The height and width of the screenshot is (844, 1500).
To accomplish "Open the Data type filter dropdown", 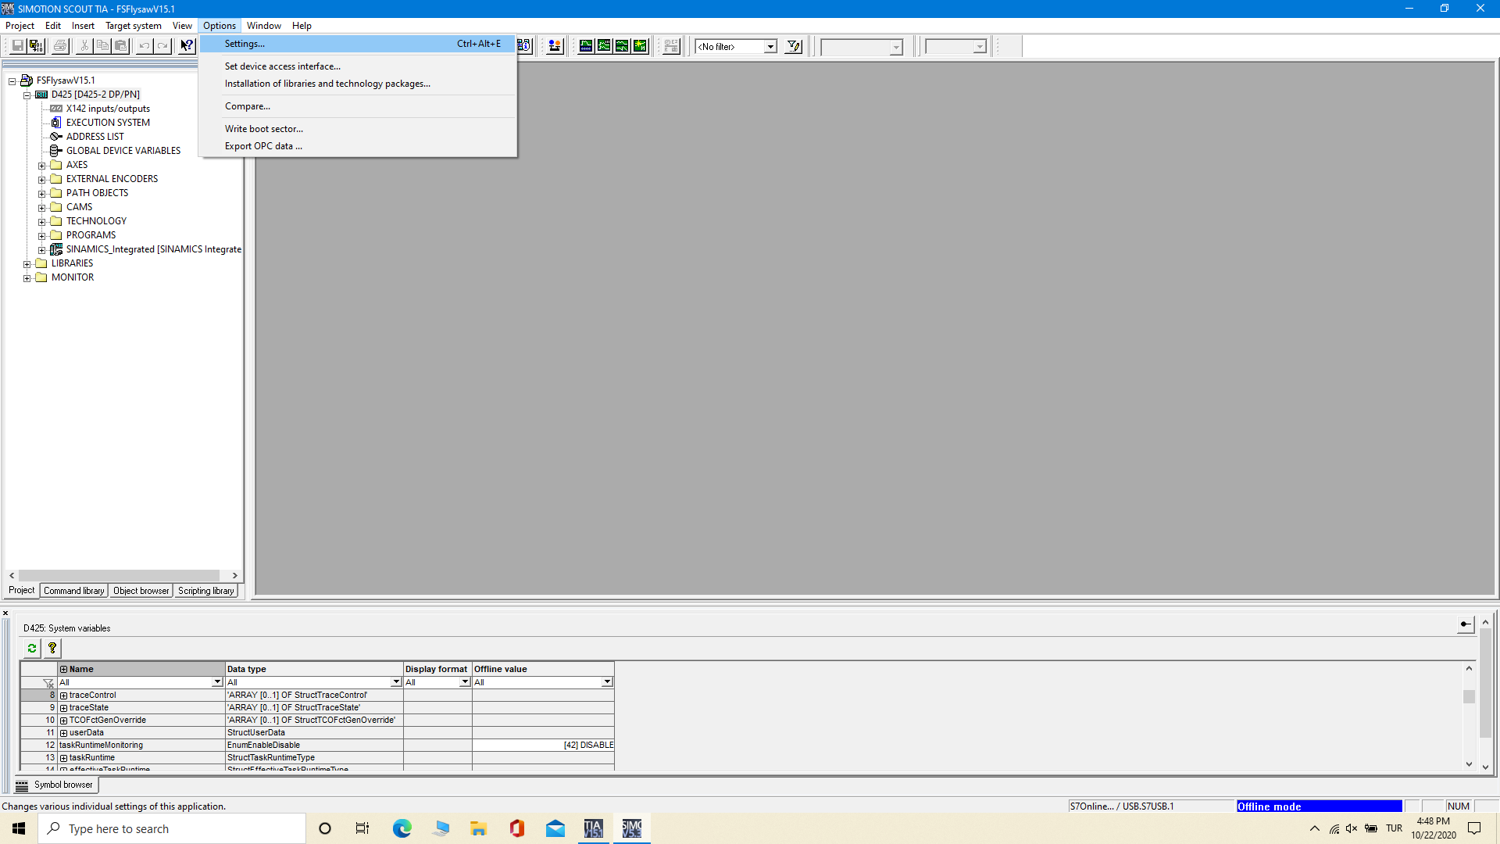I will [395, 681].
